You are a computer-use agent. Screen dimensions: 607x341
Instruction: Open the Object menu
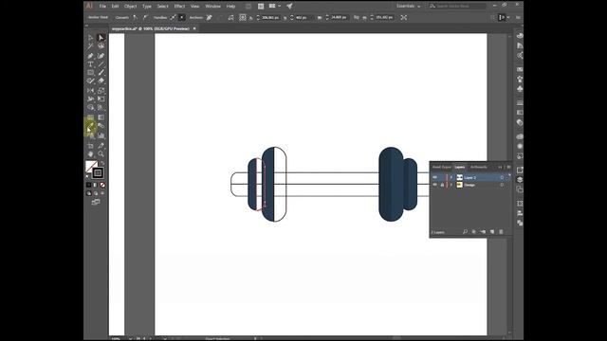131,7
